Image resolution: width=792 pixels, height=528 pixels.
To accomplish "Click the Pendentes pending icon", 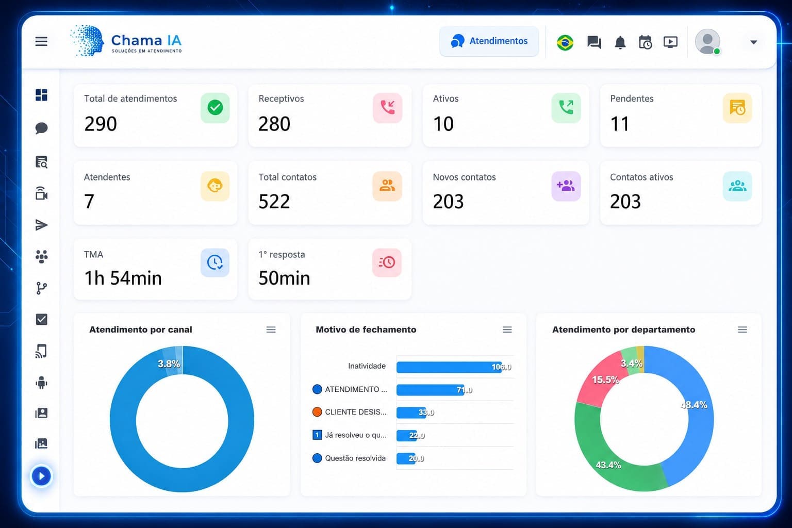I will coord(737,107).
